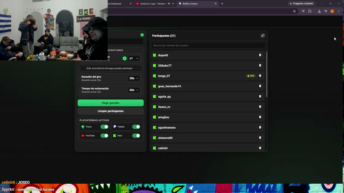The width and height of the screenshot is (344, 193).
Task: Click the green info icon beside the x1 multiplier
Action: click(124, 58)
